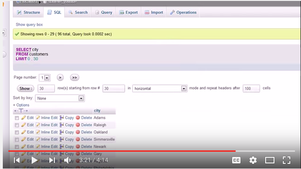Skip to the next video

(x=52, y=160)
